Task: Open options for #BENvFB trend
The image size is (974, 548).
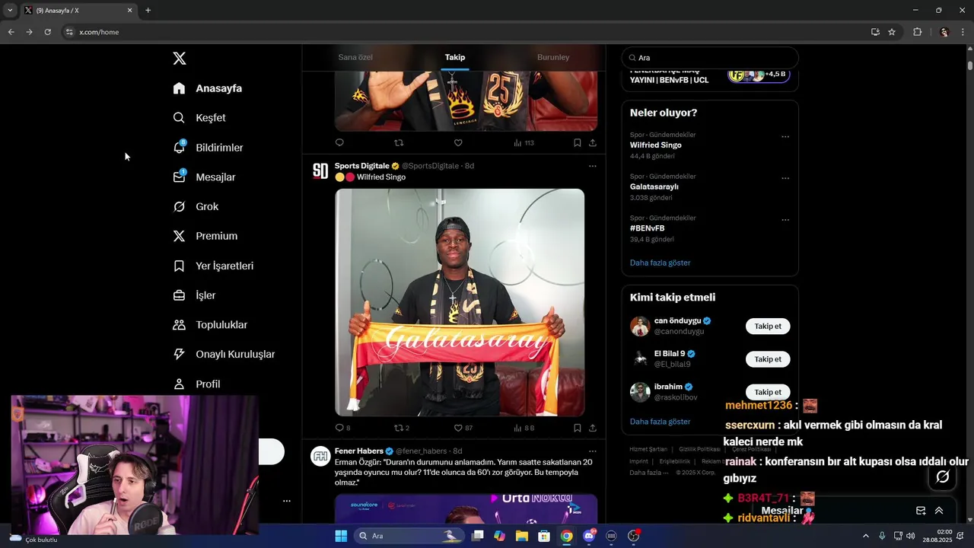Action: point(785,220)
